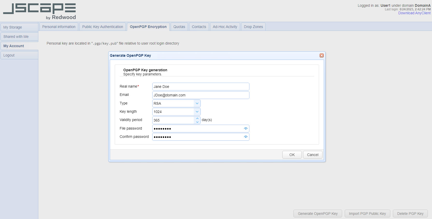Click the Real name input field
The width and height of the screenshot is (432, 219).
click(x=200, y=87)
